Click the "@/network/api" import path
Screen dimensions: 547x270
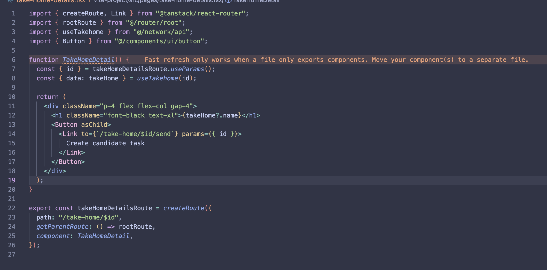pos(161,32)
